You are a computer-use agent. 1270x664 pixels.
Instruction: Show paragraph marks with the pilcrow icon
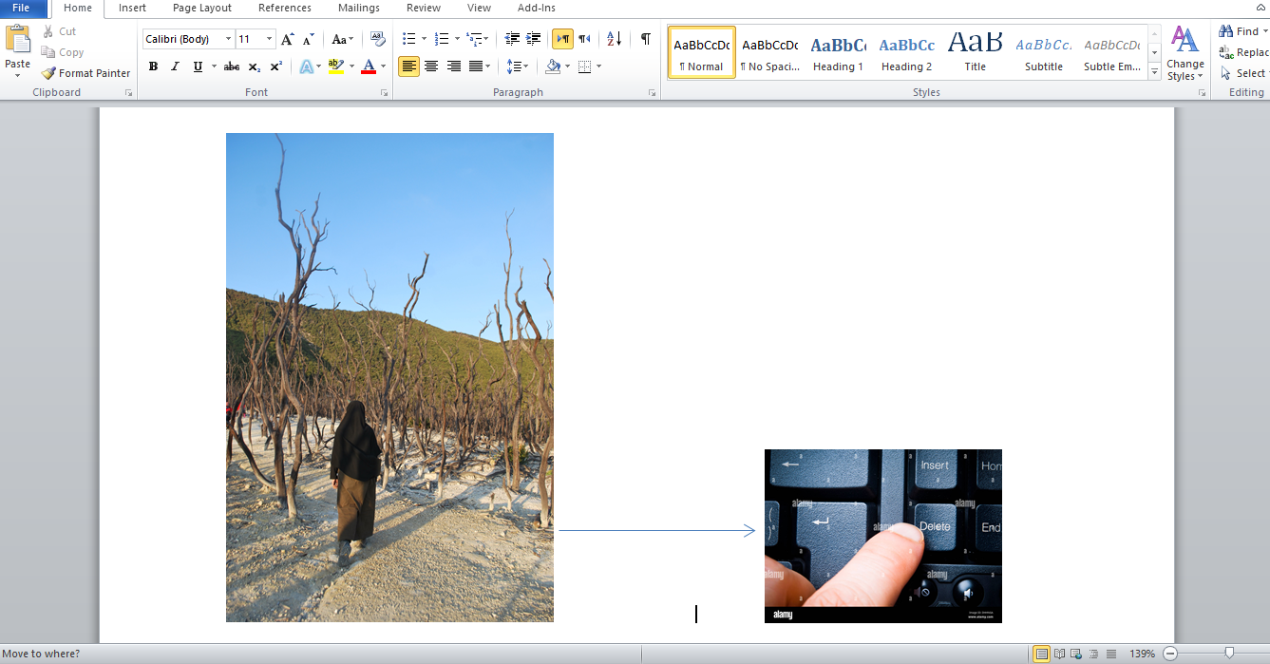pyautogui.click(x=646, y=39)
